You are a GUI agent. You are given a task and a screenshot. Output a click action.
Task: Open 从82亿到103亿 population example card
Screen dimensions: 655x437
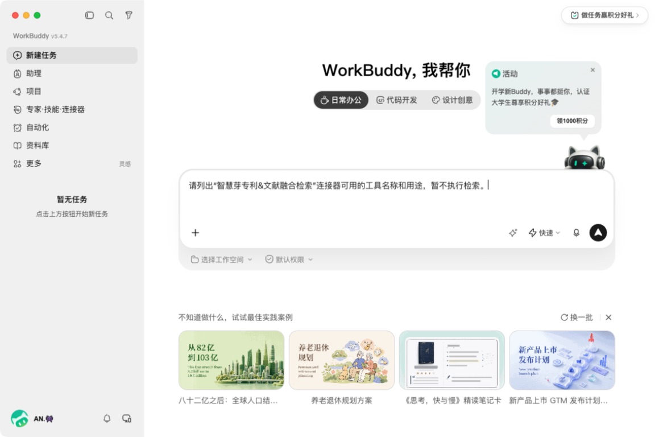231,360
